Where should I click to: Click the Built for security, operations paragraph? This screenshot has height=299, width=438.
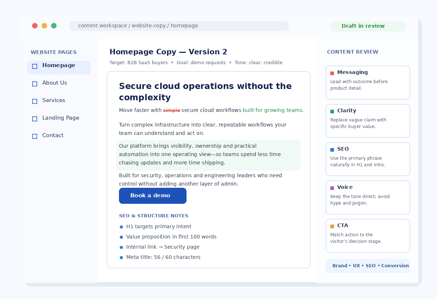click(x=201, y=180)
